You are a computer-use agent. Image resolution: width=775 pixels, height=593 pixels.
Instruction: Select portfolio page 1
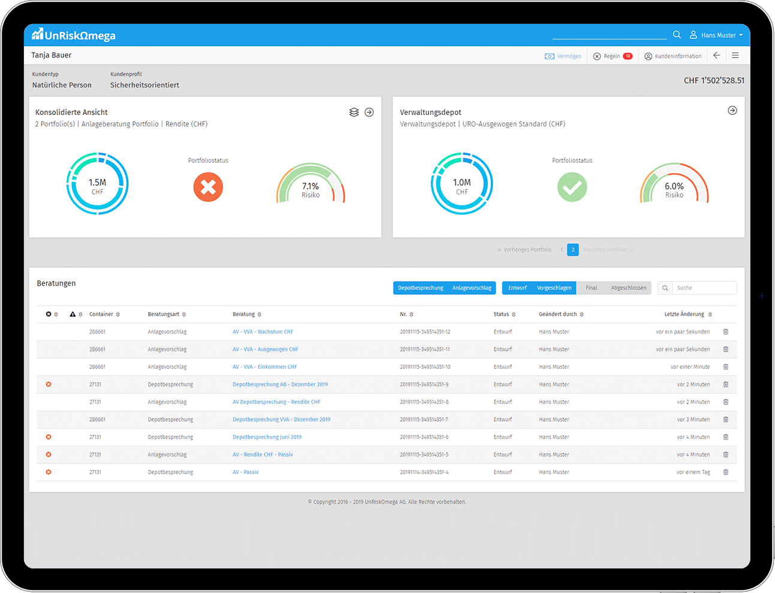tap(562, 250)
